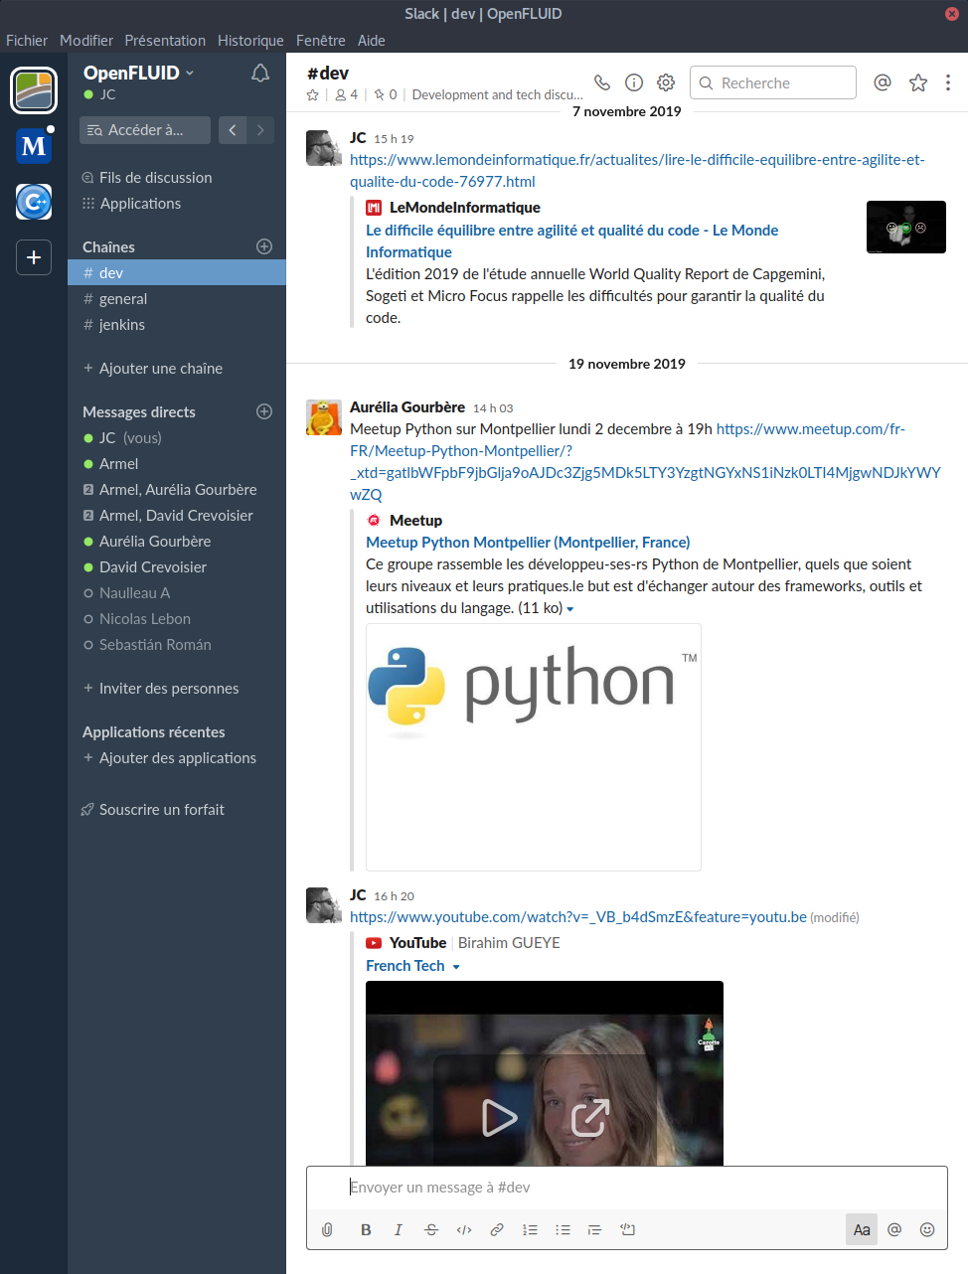Show mentions with the @ icon in the header
Screen dimensions: 968x1274
[x=883, y=82]
